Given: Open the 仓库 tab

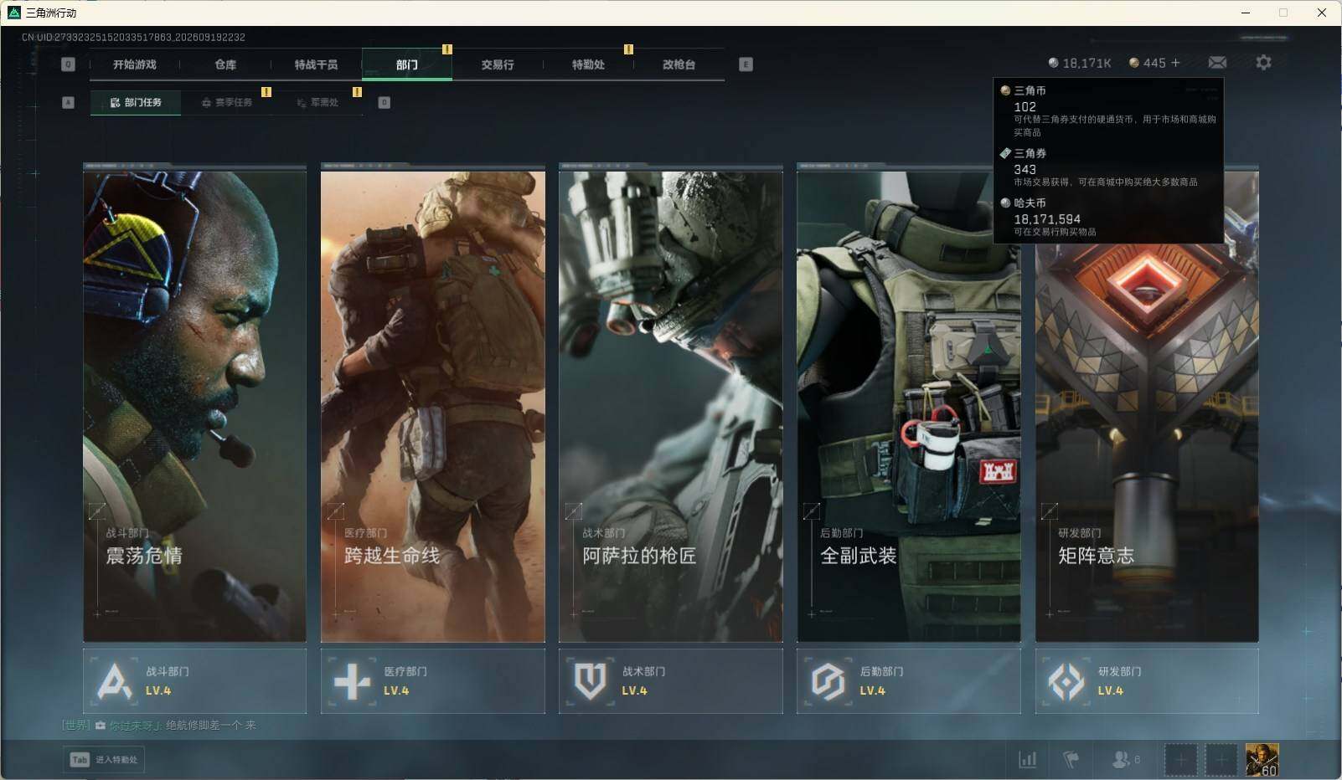Looking at the screenshot, I should click(225, 64).
